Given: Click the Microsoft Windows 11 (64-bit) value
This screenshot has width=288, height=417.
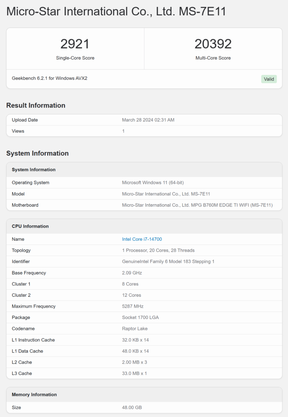Looking at the screenshot, I should [153, 183].
